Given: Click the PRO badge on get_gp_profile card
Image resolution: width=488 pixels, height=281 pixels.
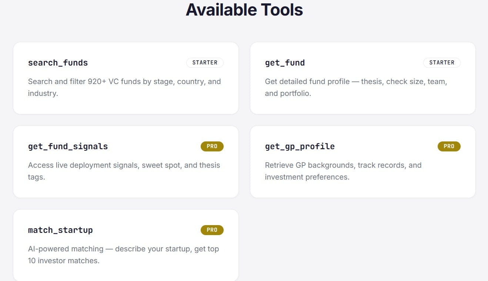Looking at the screenshot, I should pos(449,146).
